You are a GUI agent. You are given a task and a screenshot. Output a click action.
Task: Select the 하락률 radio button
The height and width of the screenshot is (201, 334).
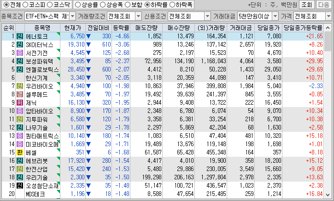(147, 5)
